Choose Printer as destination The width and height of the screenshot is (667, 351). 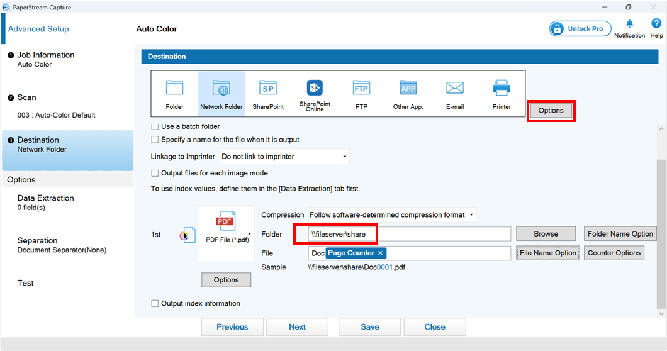(502, 94)
